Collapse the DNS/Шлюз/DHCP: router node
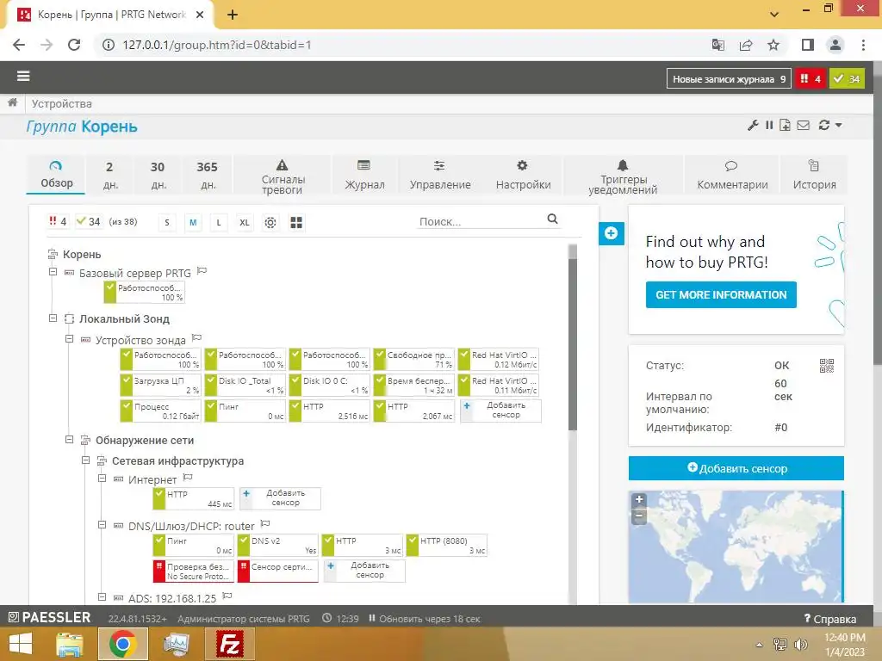882x661 pixels. pyautogui.click(x=102, y=525)
